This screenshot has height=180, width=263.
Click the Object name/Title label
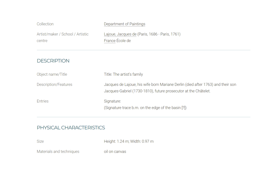click(52, 74)
